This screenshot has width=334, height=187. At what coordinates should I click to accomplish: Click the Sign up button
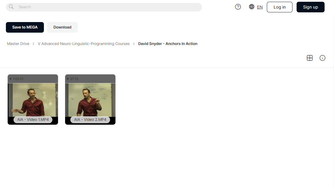click(x=310, y=7)
